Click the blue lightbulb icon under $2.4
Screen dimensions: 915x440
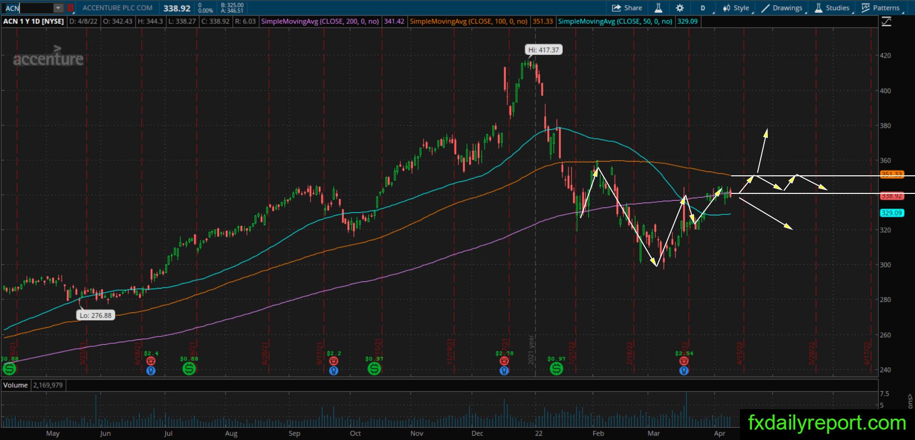click(x=151, y=371)
